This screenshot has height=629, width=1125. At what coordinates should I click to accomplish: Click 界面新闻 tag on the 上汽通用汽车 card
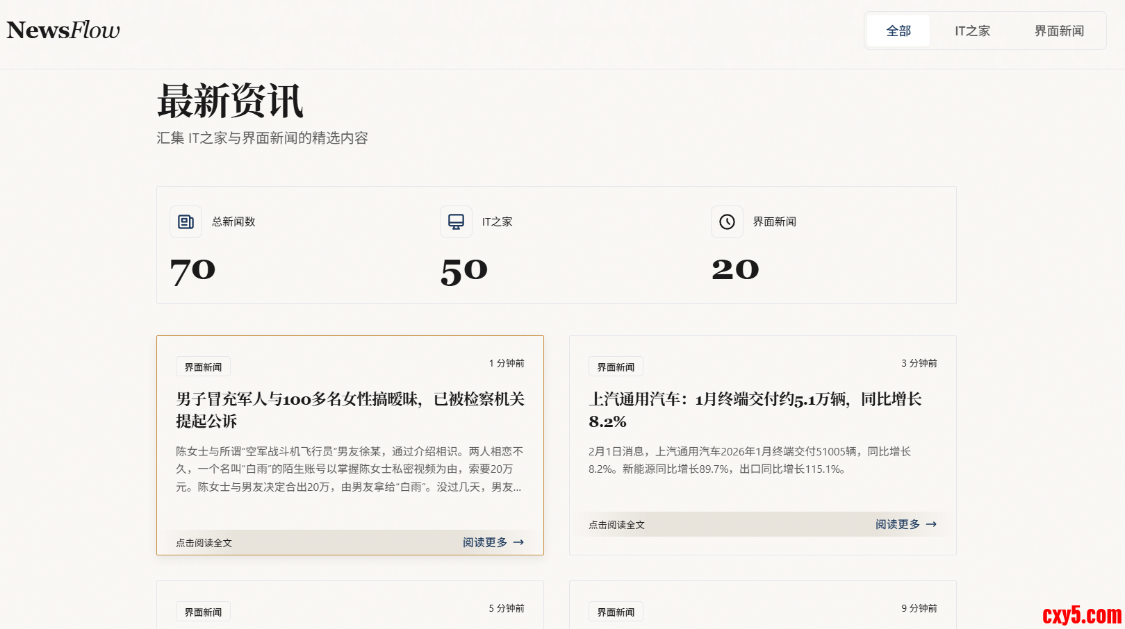[616, 367]
